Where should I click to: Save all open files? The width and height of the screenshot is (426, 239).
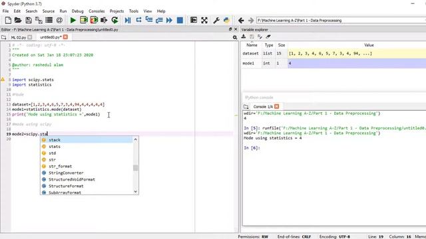pos(39,21)
